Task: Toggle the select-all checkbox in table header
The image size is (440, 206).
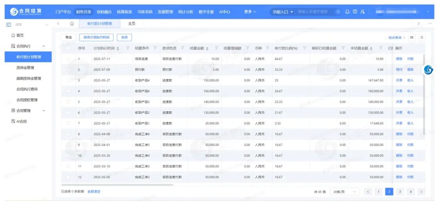Action: 68,48
